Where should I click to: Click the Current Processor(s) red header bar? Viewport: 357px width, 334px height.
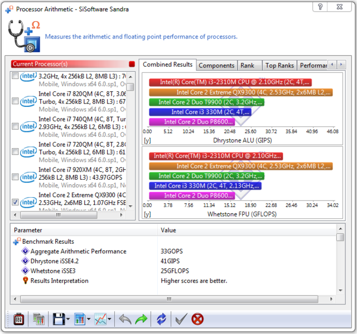[x=70, y=64]
